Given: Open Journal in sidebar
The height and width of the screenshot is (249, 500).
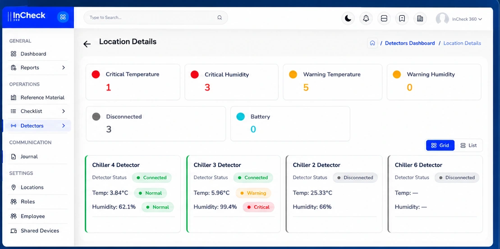Looking at the screenshot, I should (38, 157).
